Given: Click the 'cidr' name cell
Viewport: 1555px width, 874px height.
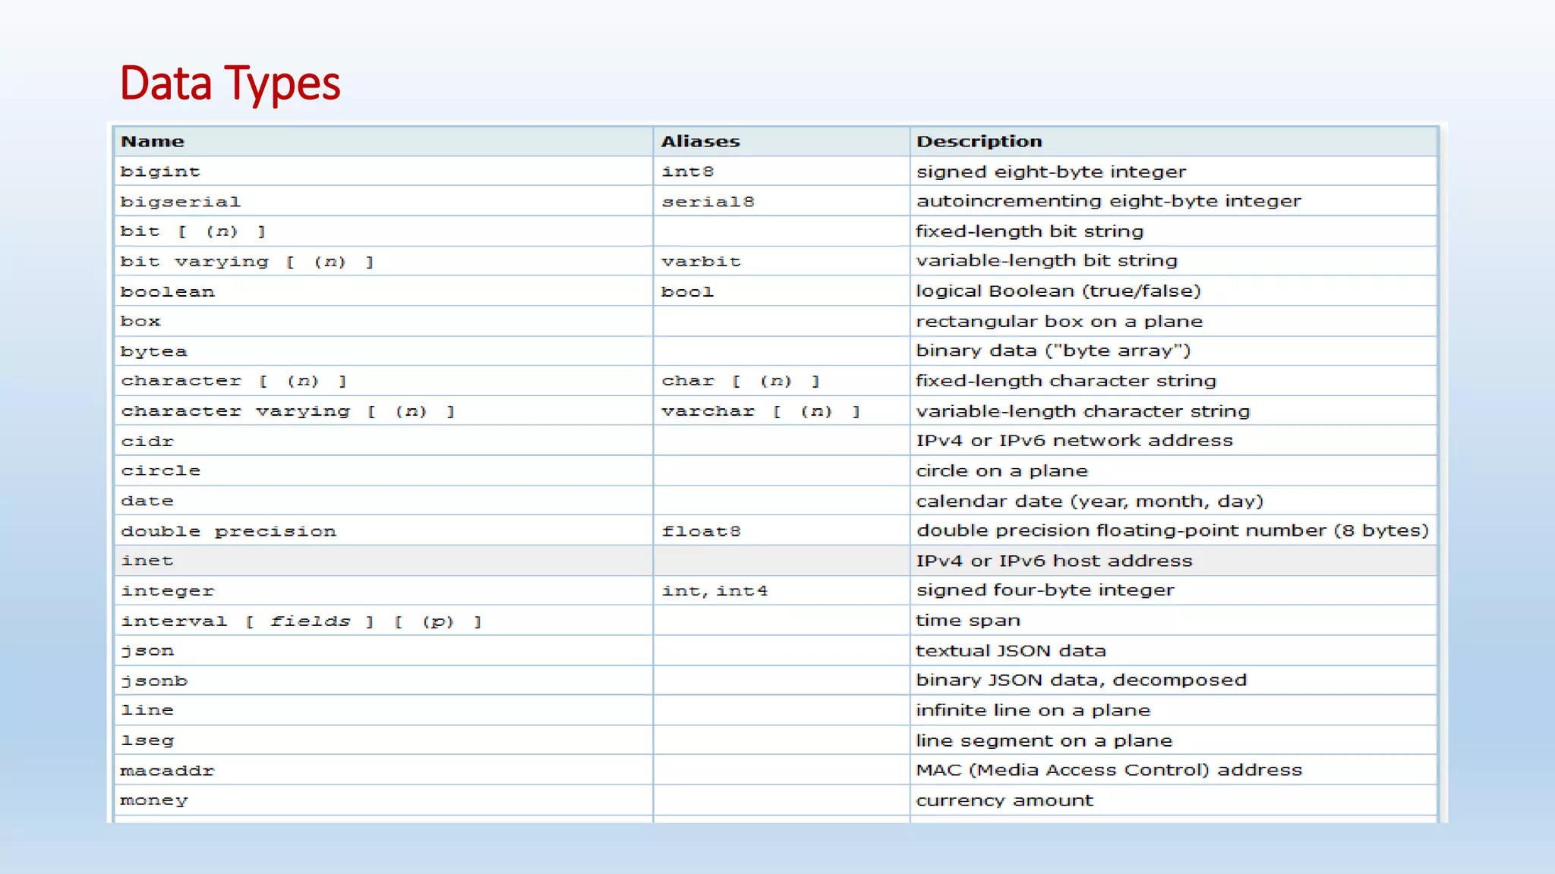Looking at the screenshot, I should (383, 441).
